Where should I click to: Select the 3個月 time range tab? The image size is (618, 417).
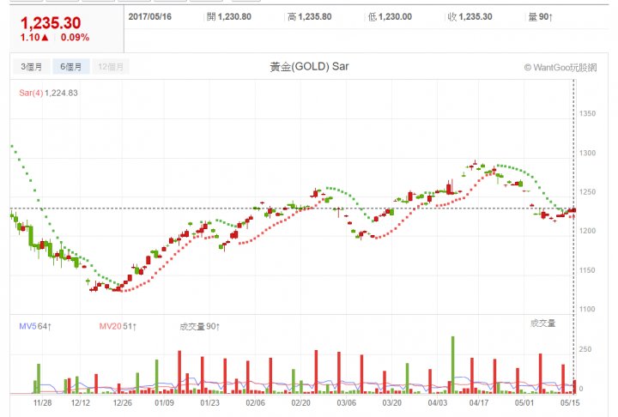(32, 67)
